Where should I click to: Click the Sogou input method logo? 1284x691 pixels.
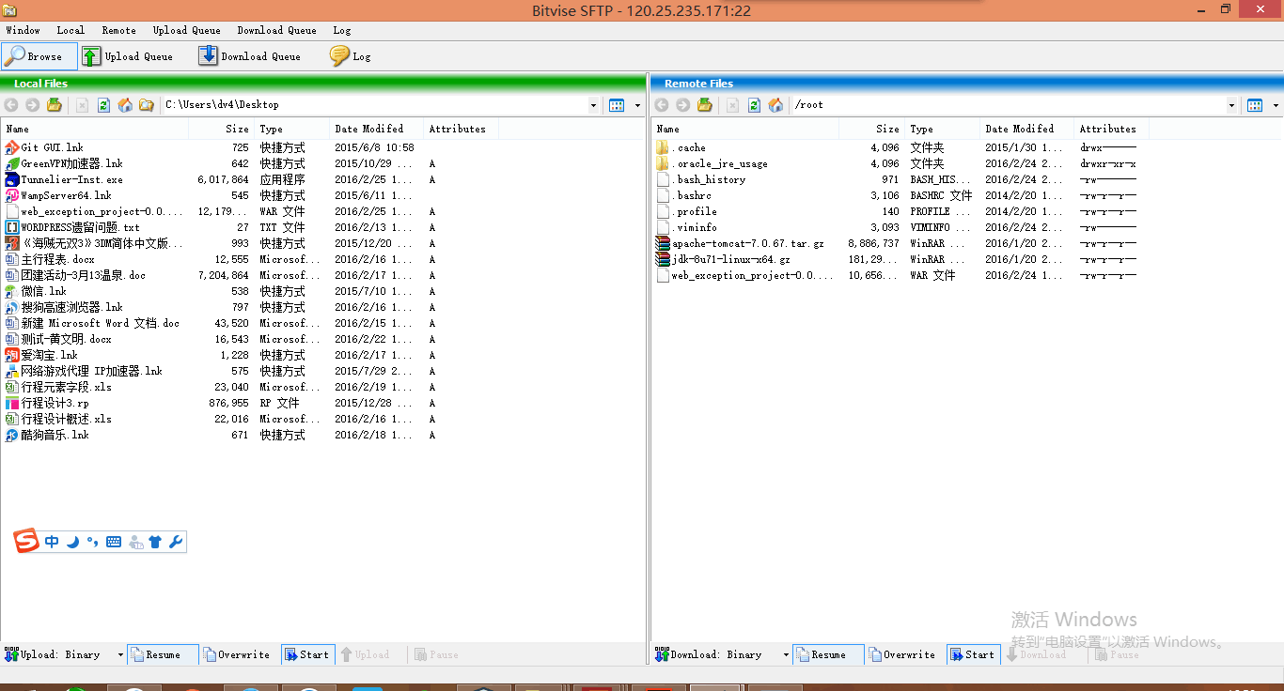click(26, 541)
